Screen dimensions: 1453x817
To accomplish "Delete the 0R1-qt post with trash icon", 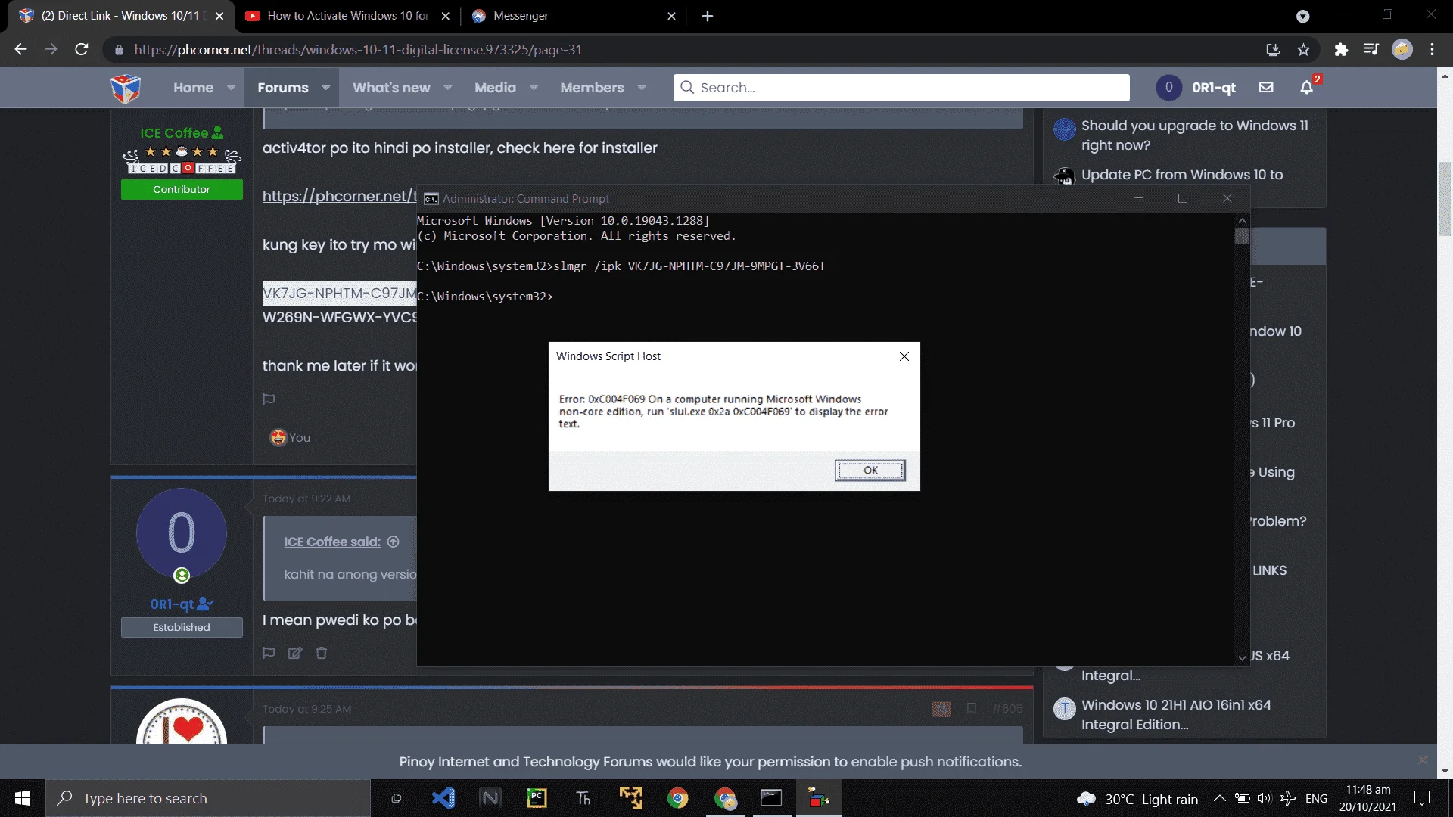I will [x=322, y=653].
